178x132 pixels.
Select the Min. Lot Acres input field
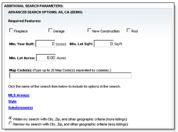(46, 58)
